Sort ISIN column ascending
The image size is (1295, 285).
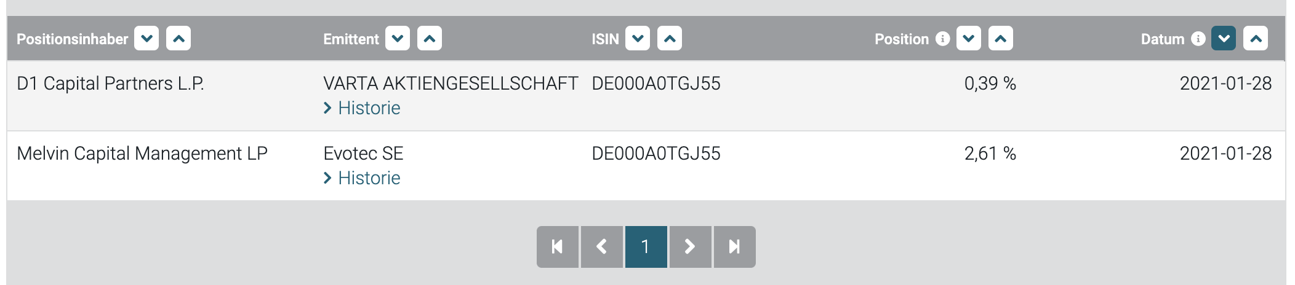tap(670, 39)
